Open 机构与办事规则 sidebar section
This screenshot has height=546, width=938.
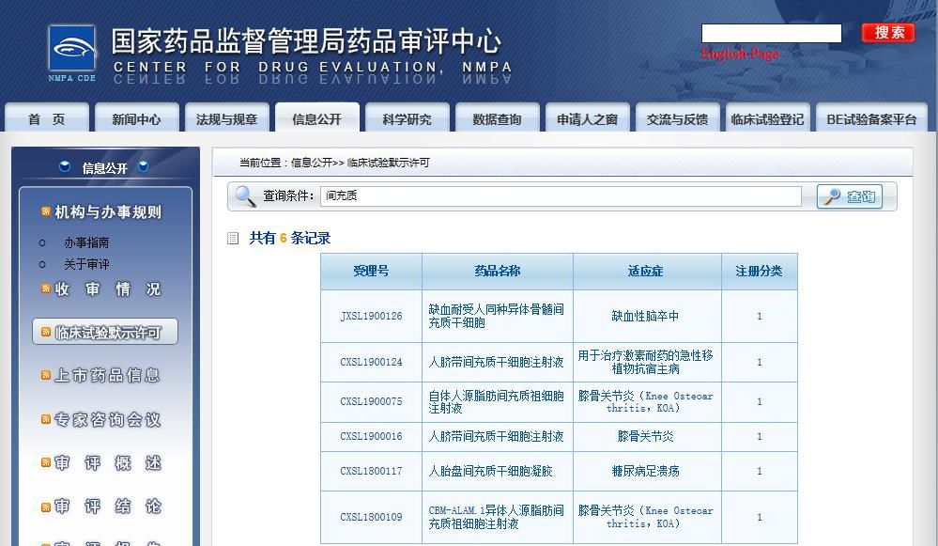pyautogui.click(x=108, y=212)
